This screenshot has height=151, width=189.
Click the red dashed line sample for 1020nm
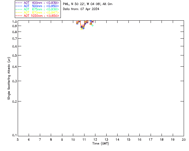(x=19, y=16)
